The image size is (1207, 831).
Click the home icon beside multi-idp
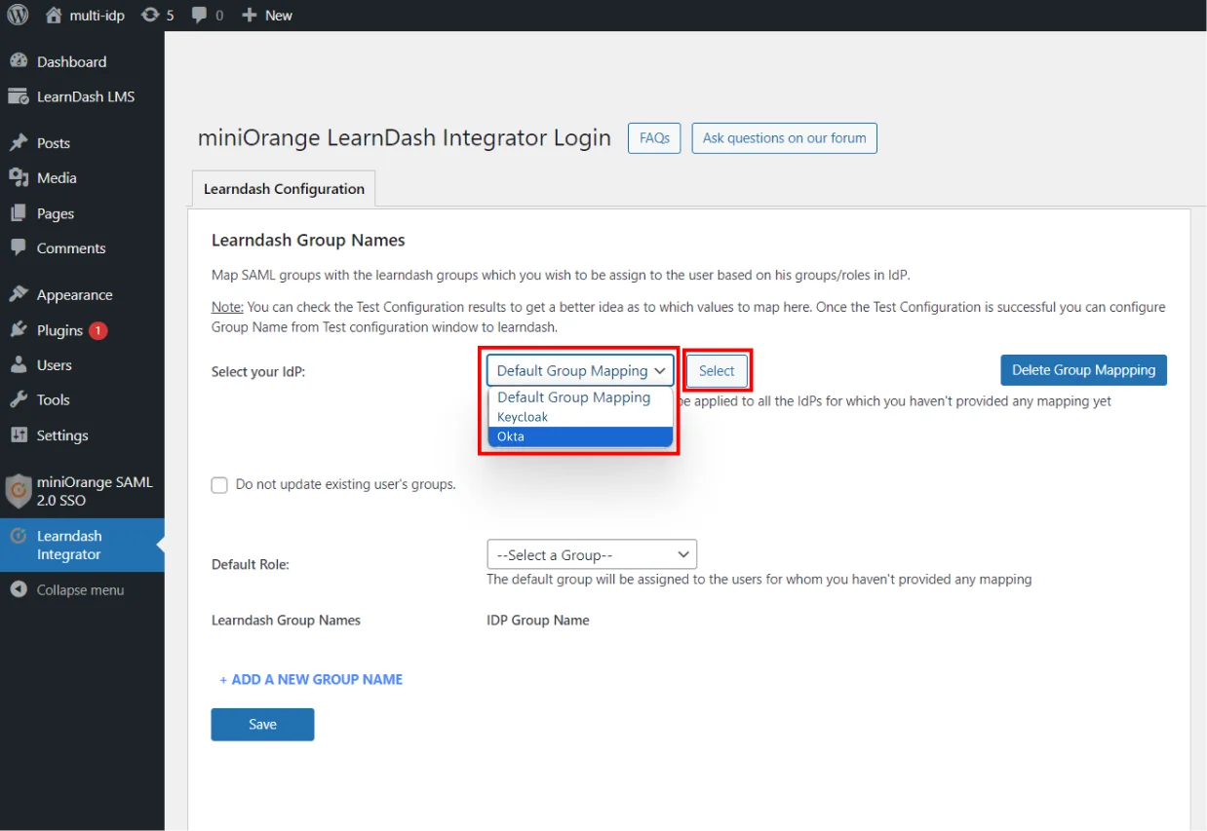pyautogui.click(x=54, y=15)
